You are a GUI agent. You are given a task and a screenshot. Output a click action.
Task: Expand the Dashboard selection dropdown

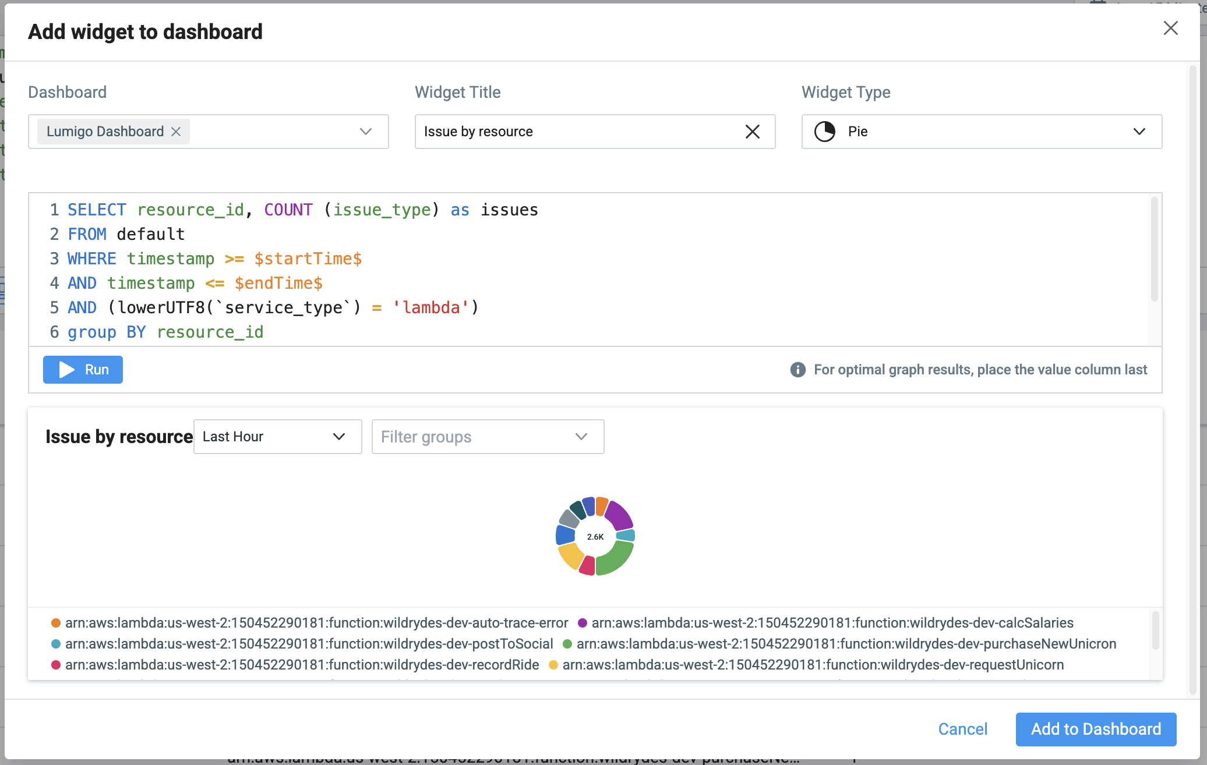[365, 132]
